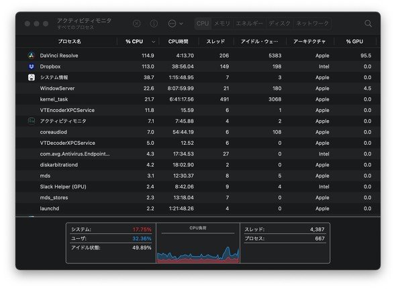Select the WindowServer process row
This screenshot has width=396, height=289.
[198, 89]
